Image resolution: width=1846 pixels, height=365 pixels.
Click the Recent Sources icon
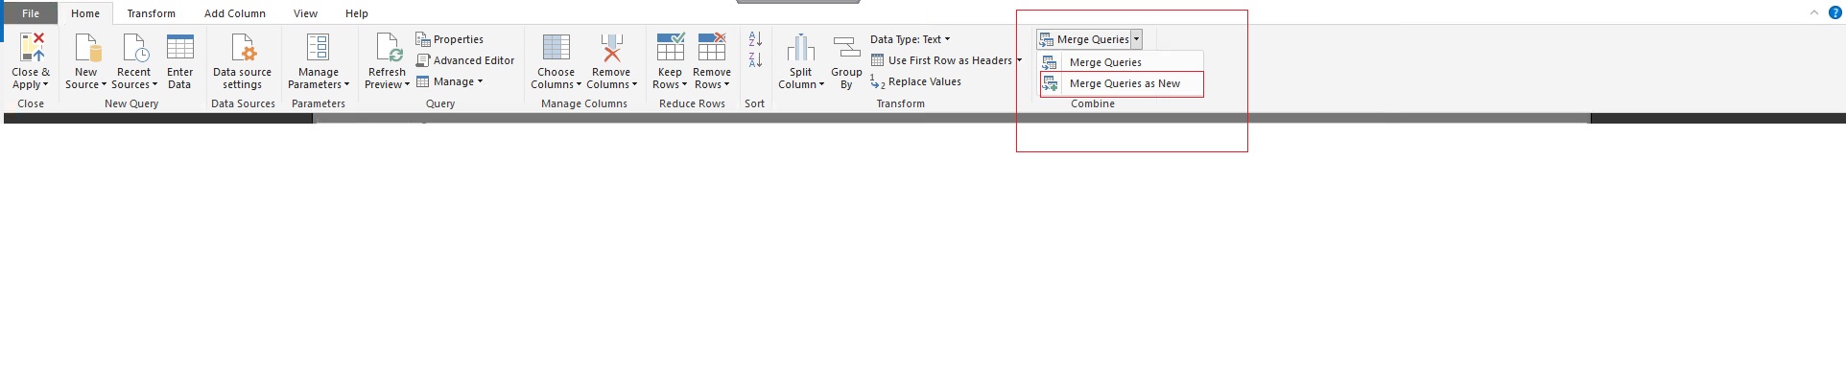click(134, 47)
